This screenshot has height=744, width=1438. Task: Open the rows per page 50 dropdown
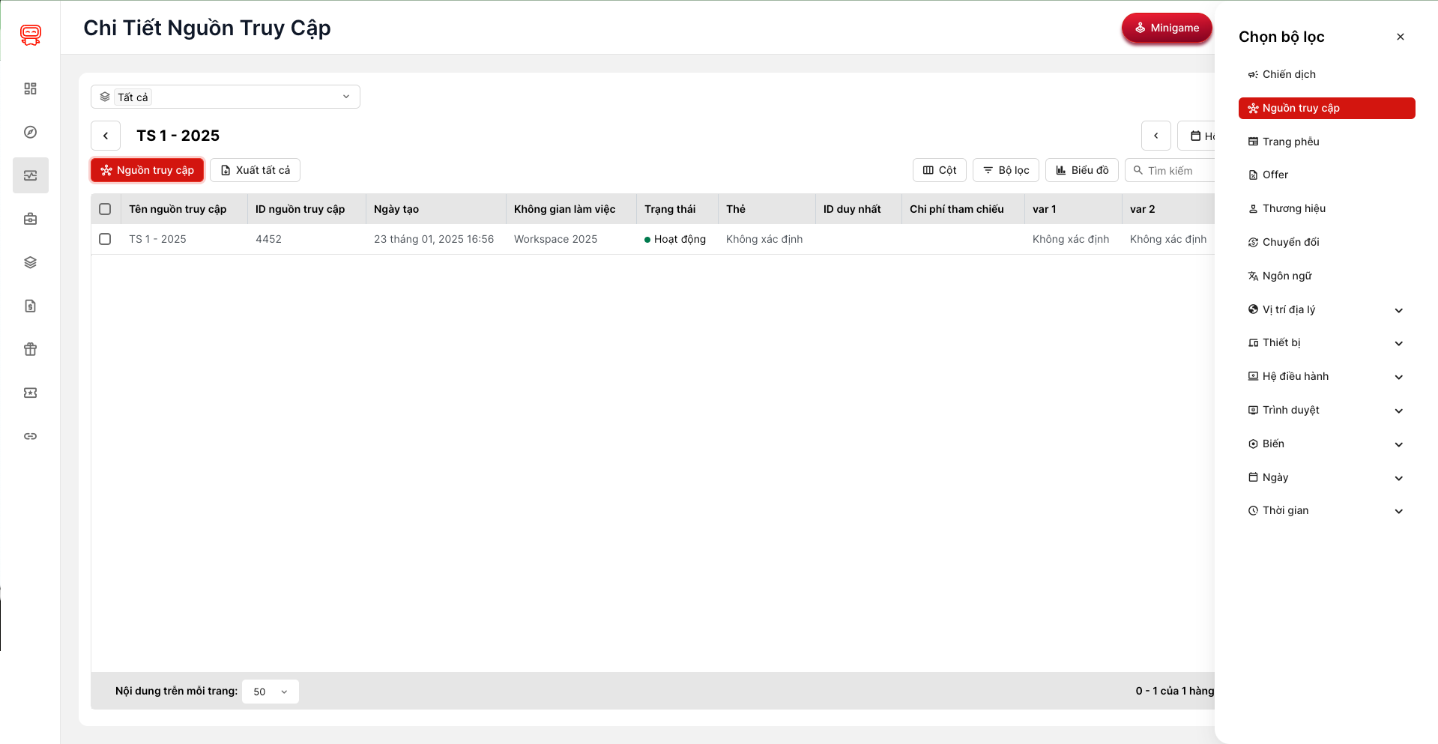(x=270, y=692)
